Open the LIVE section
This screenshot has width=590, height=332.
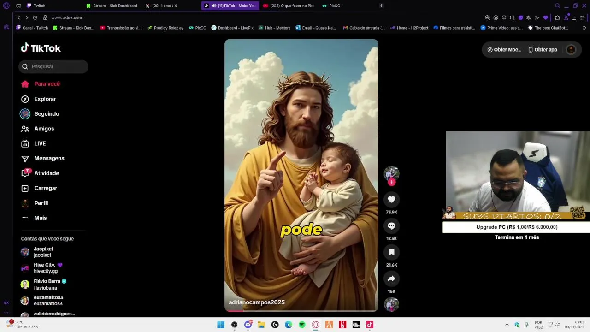pos(34,144)
